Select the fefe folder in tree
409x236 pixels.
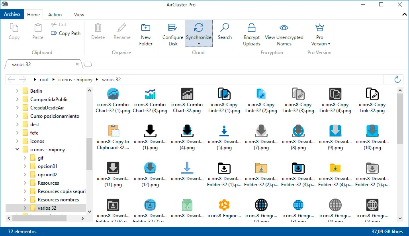(x=34, y=133)
